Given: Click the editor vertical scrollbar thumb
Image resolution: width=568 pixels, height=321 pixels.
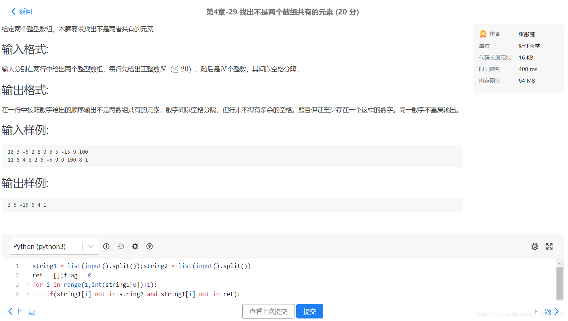Looking at the screenshot, I should click(559, 283).
